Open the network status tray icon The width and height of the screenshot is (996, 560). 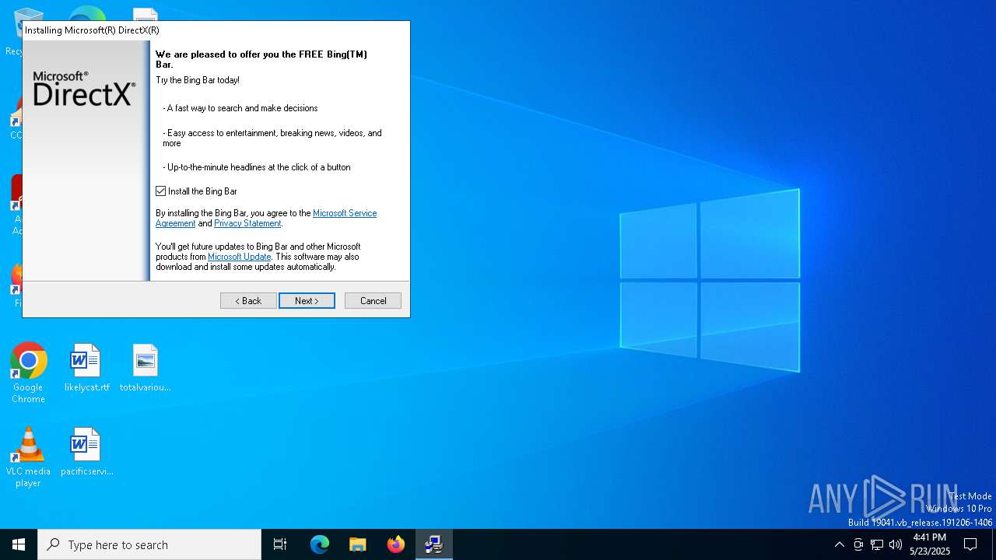(877, 544)
